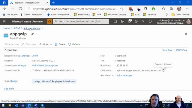Select the IP address value 20.65.26.40
Screen dimensions: 192x108
(122, 65)
